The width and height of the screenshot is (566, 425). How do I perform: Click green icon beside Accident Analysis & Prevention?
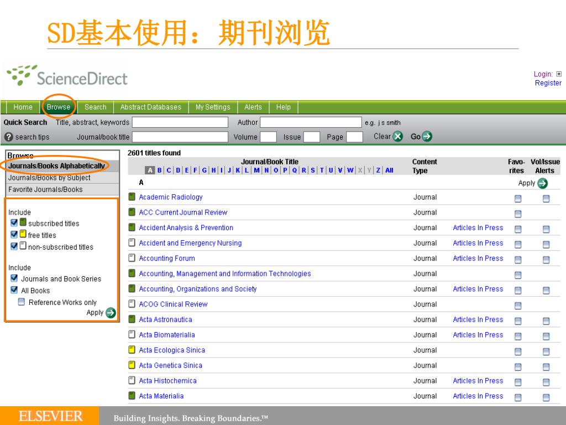click(x=132, y=227)
